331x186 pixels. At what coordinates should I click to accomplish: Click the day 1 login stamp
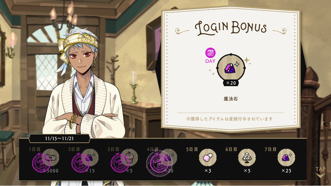click(41, 163)
